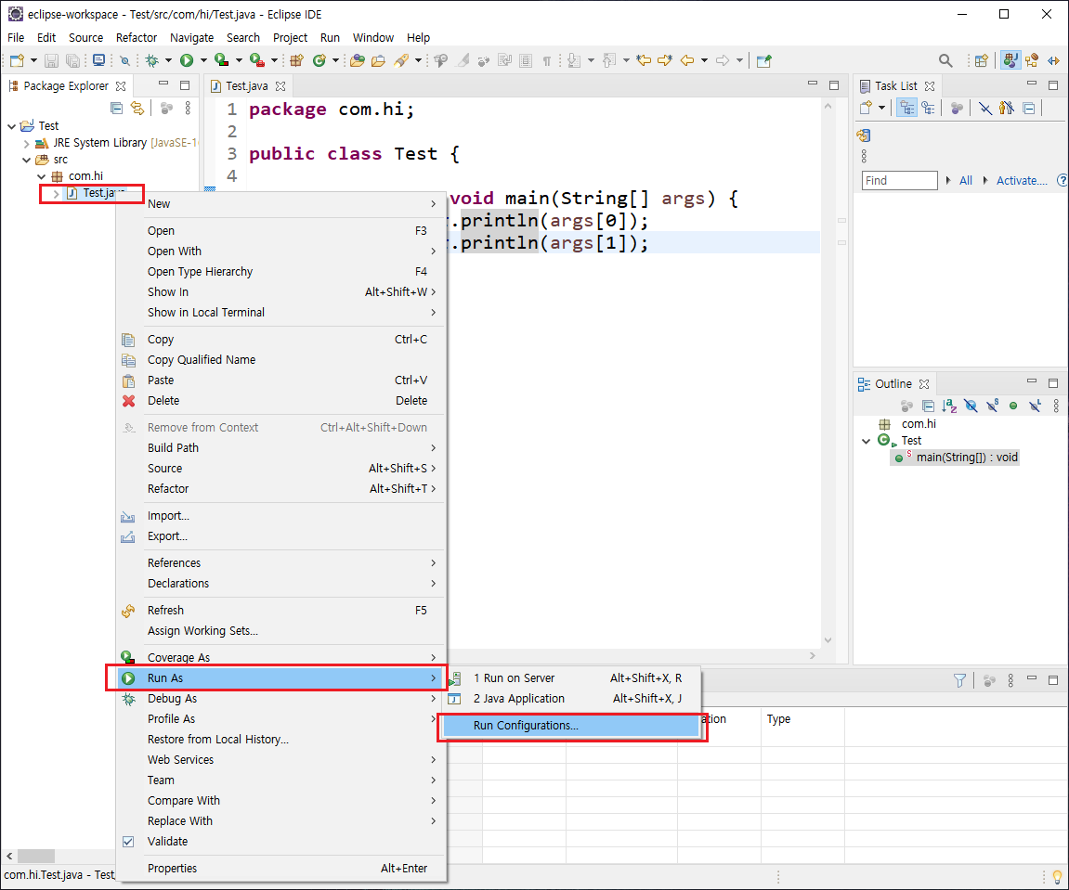The height and width of the screenshot is (890, 1069).
Task: Click the New Java Package toolbar icon
Action: [x=296, y=60]
